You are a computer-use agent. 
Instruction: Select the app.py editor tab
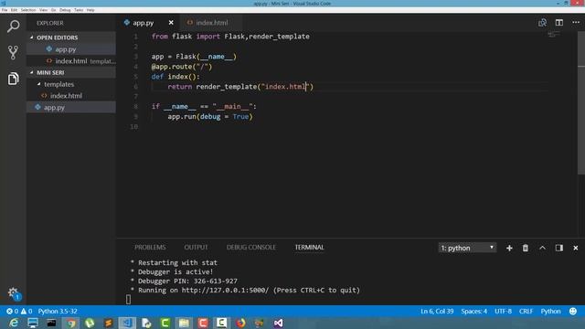tap(144, 23)
